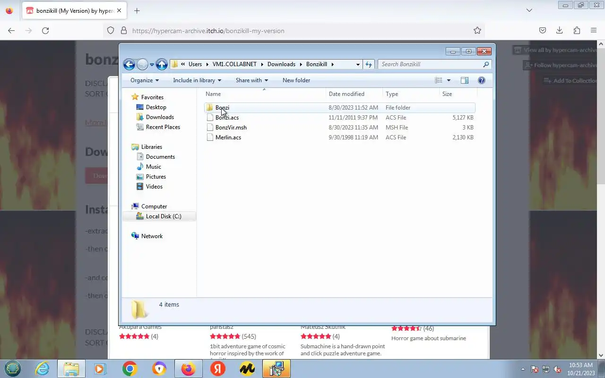The height and width of the screenshot is (378, 605).
Task: Reload the Firefox page
Action: [45, 31]
